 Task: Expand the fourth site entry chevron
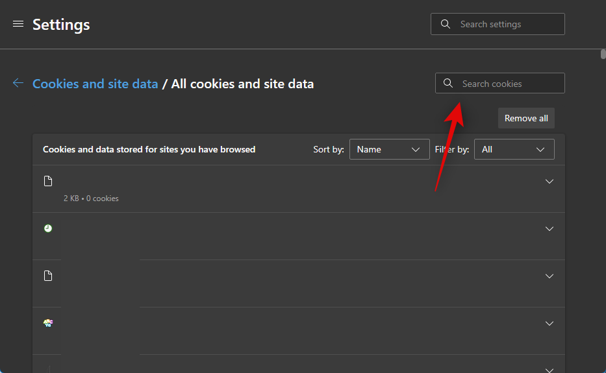click(549, 324)
